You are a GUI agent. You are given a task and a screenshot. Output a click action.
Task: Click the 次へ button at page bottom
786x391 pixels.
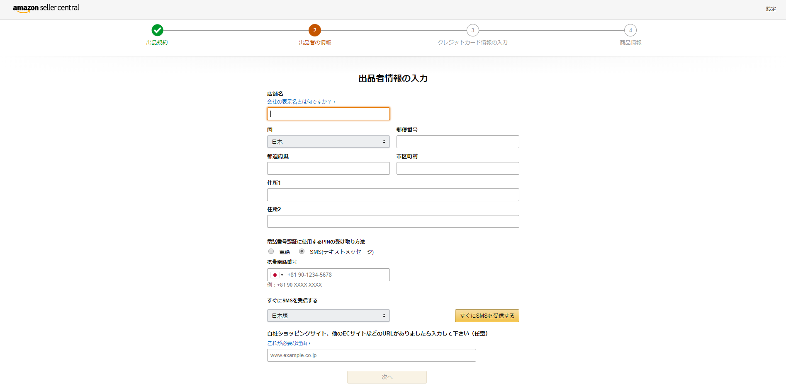pos(387,377)
